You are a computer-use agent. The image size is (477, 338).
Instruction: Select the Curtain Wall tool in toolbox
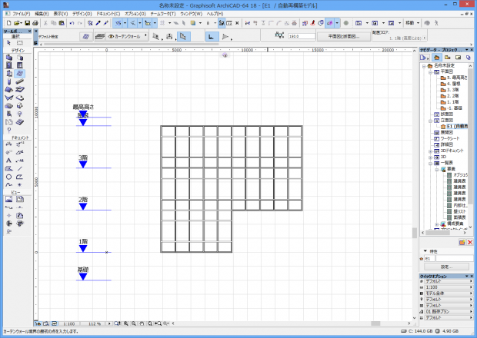[20, 74]
